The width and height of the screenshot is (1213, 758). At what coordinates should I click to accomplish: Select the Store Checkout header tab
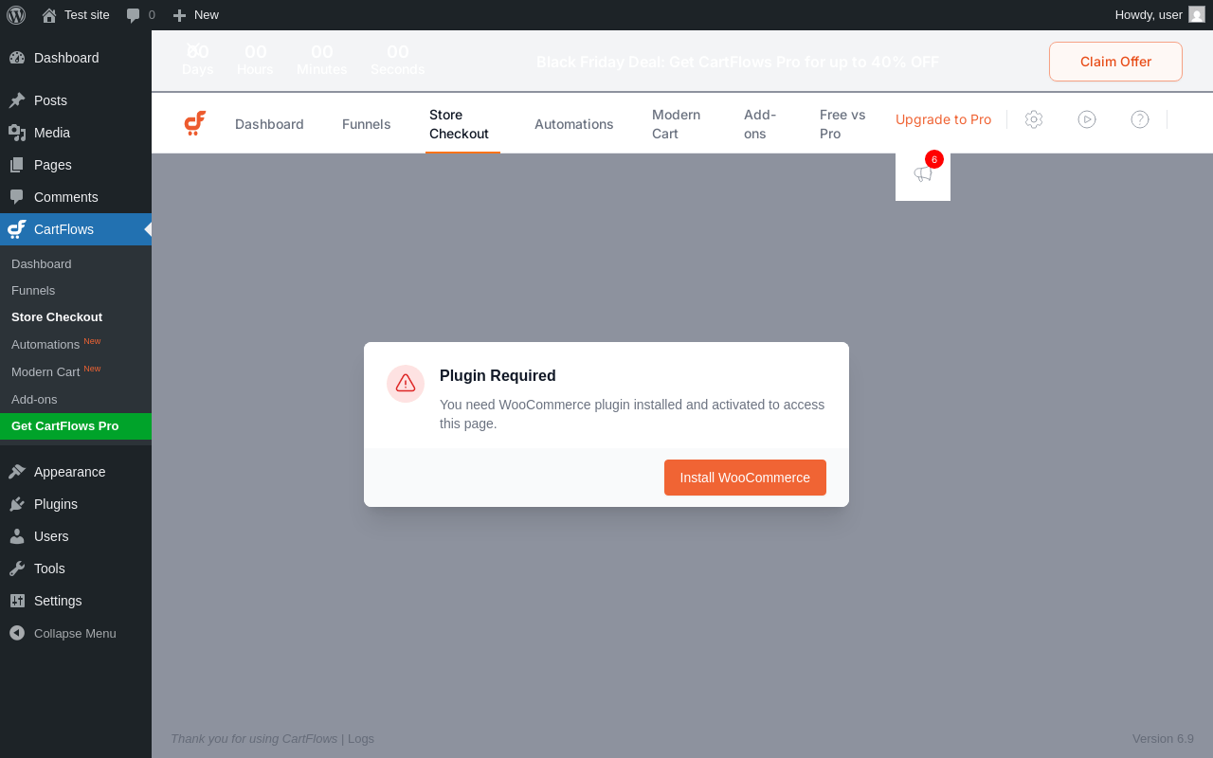click(462, 124)
